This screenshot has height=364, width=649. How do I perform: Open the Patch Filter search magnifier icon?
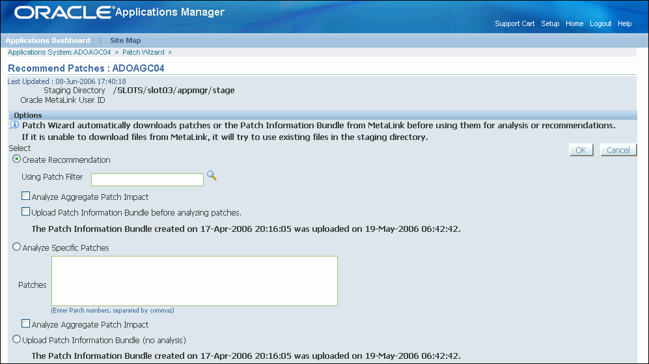[212, 176]
